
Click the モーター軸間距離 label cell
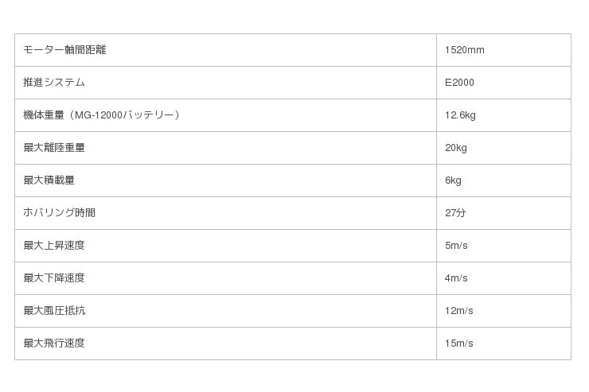[x=65, y=50]
